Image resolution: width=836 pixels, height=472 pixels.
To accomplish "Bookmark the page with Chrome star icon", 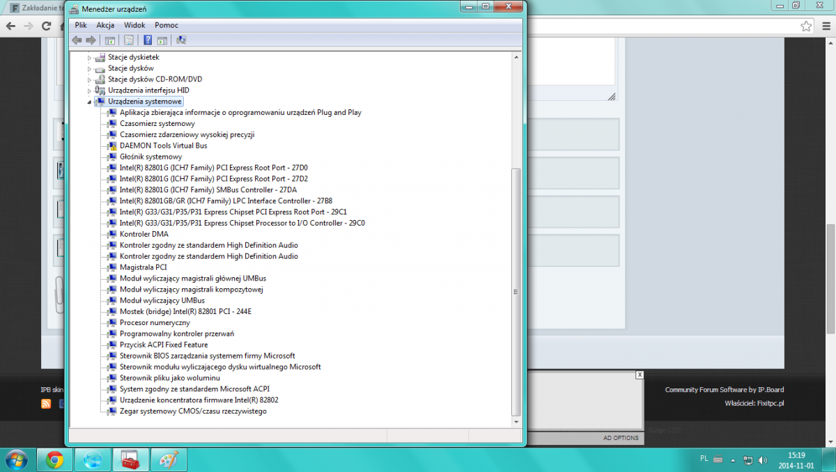I will click(806, 26).
